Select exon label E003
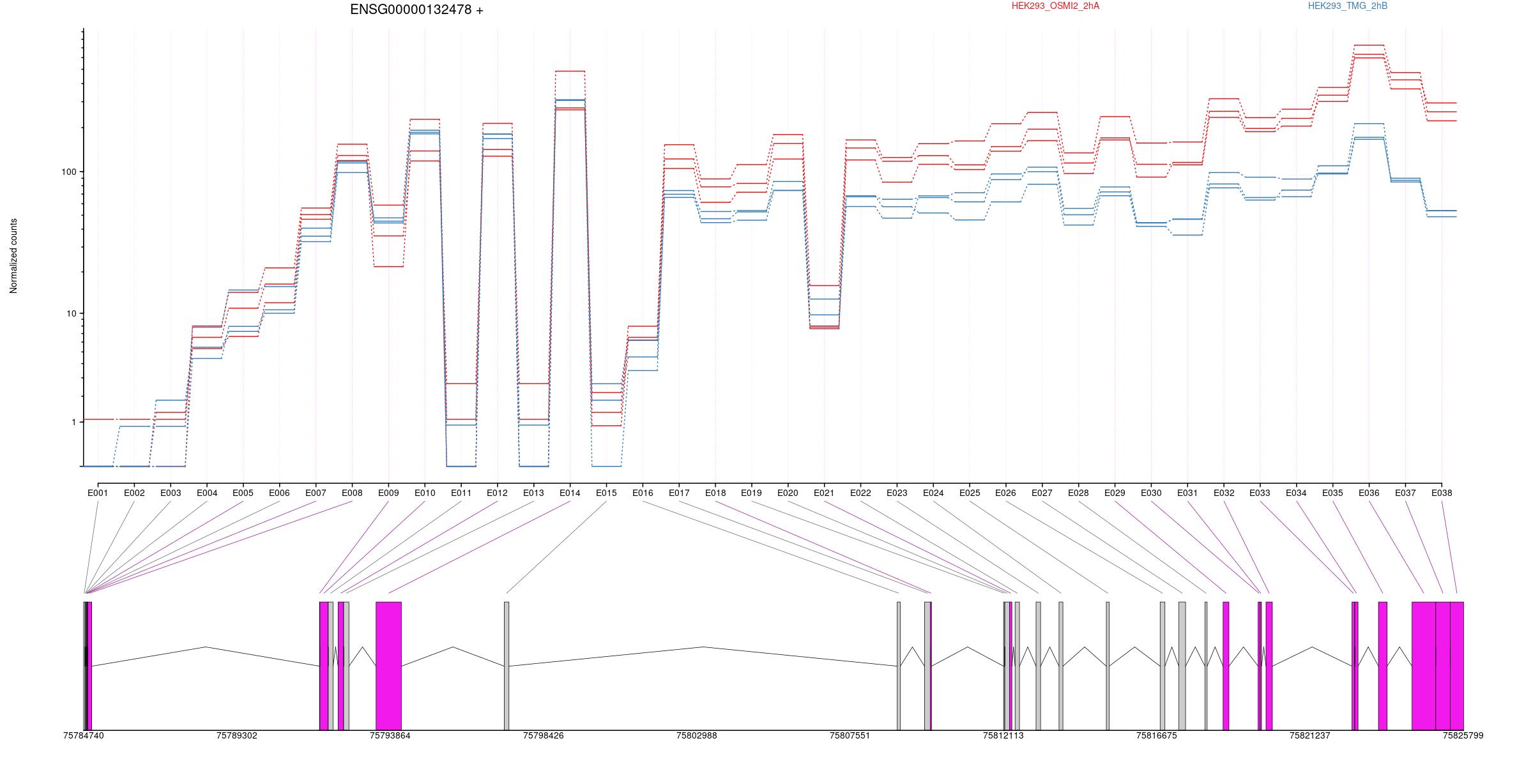The height and width of the screenshot is (766, 1533). pyautogui.click(x=171, y=493)
